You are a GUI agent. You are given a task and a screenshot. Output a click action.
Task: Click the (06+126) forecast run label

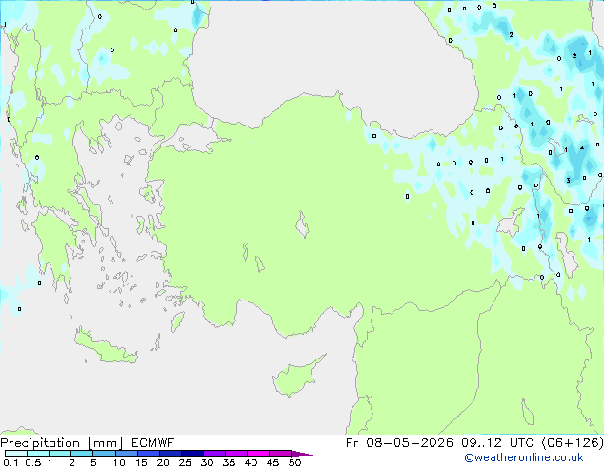(573, 443)
